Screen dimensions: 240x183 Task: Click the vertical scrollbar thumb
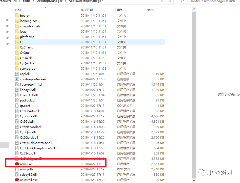coord(194,95)
